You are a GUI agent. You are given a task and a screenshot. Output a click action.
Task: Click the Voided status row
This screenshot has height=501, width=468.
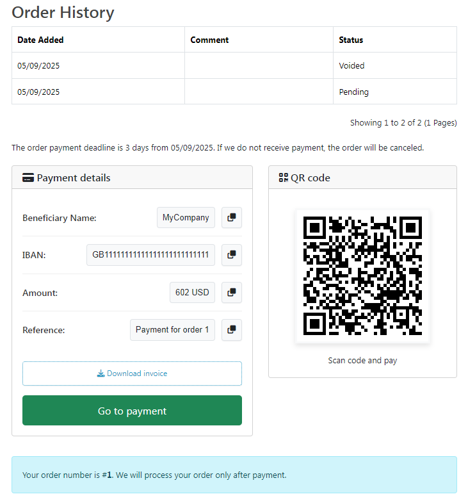(234, 65)
